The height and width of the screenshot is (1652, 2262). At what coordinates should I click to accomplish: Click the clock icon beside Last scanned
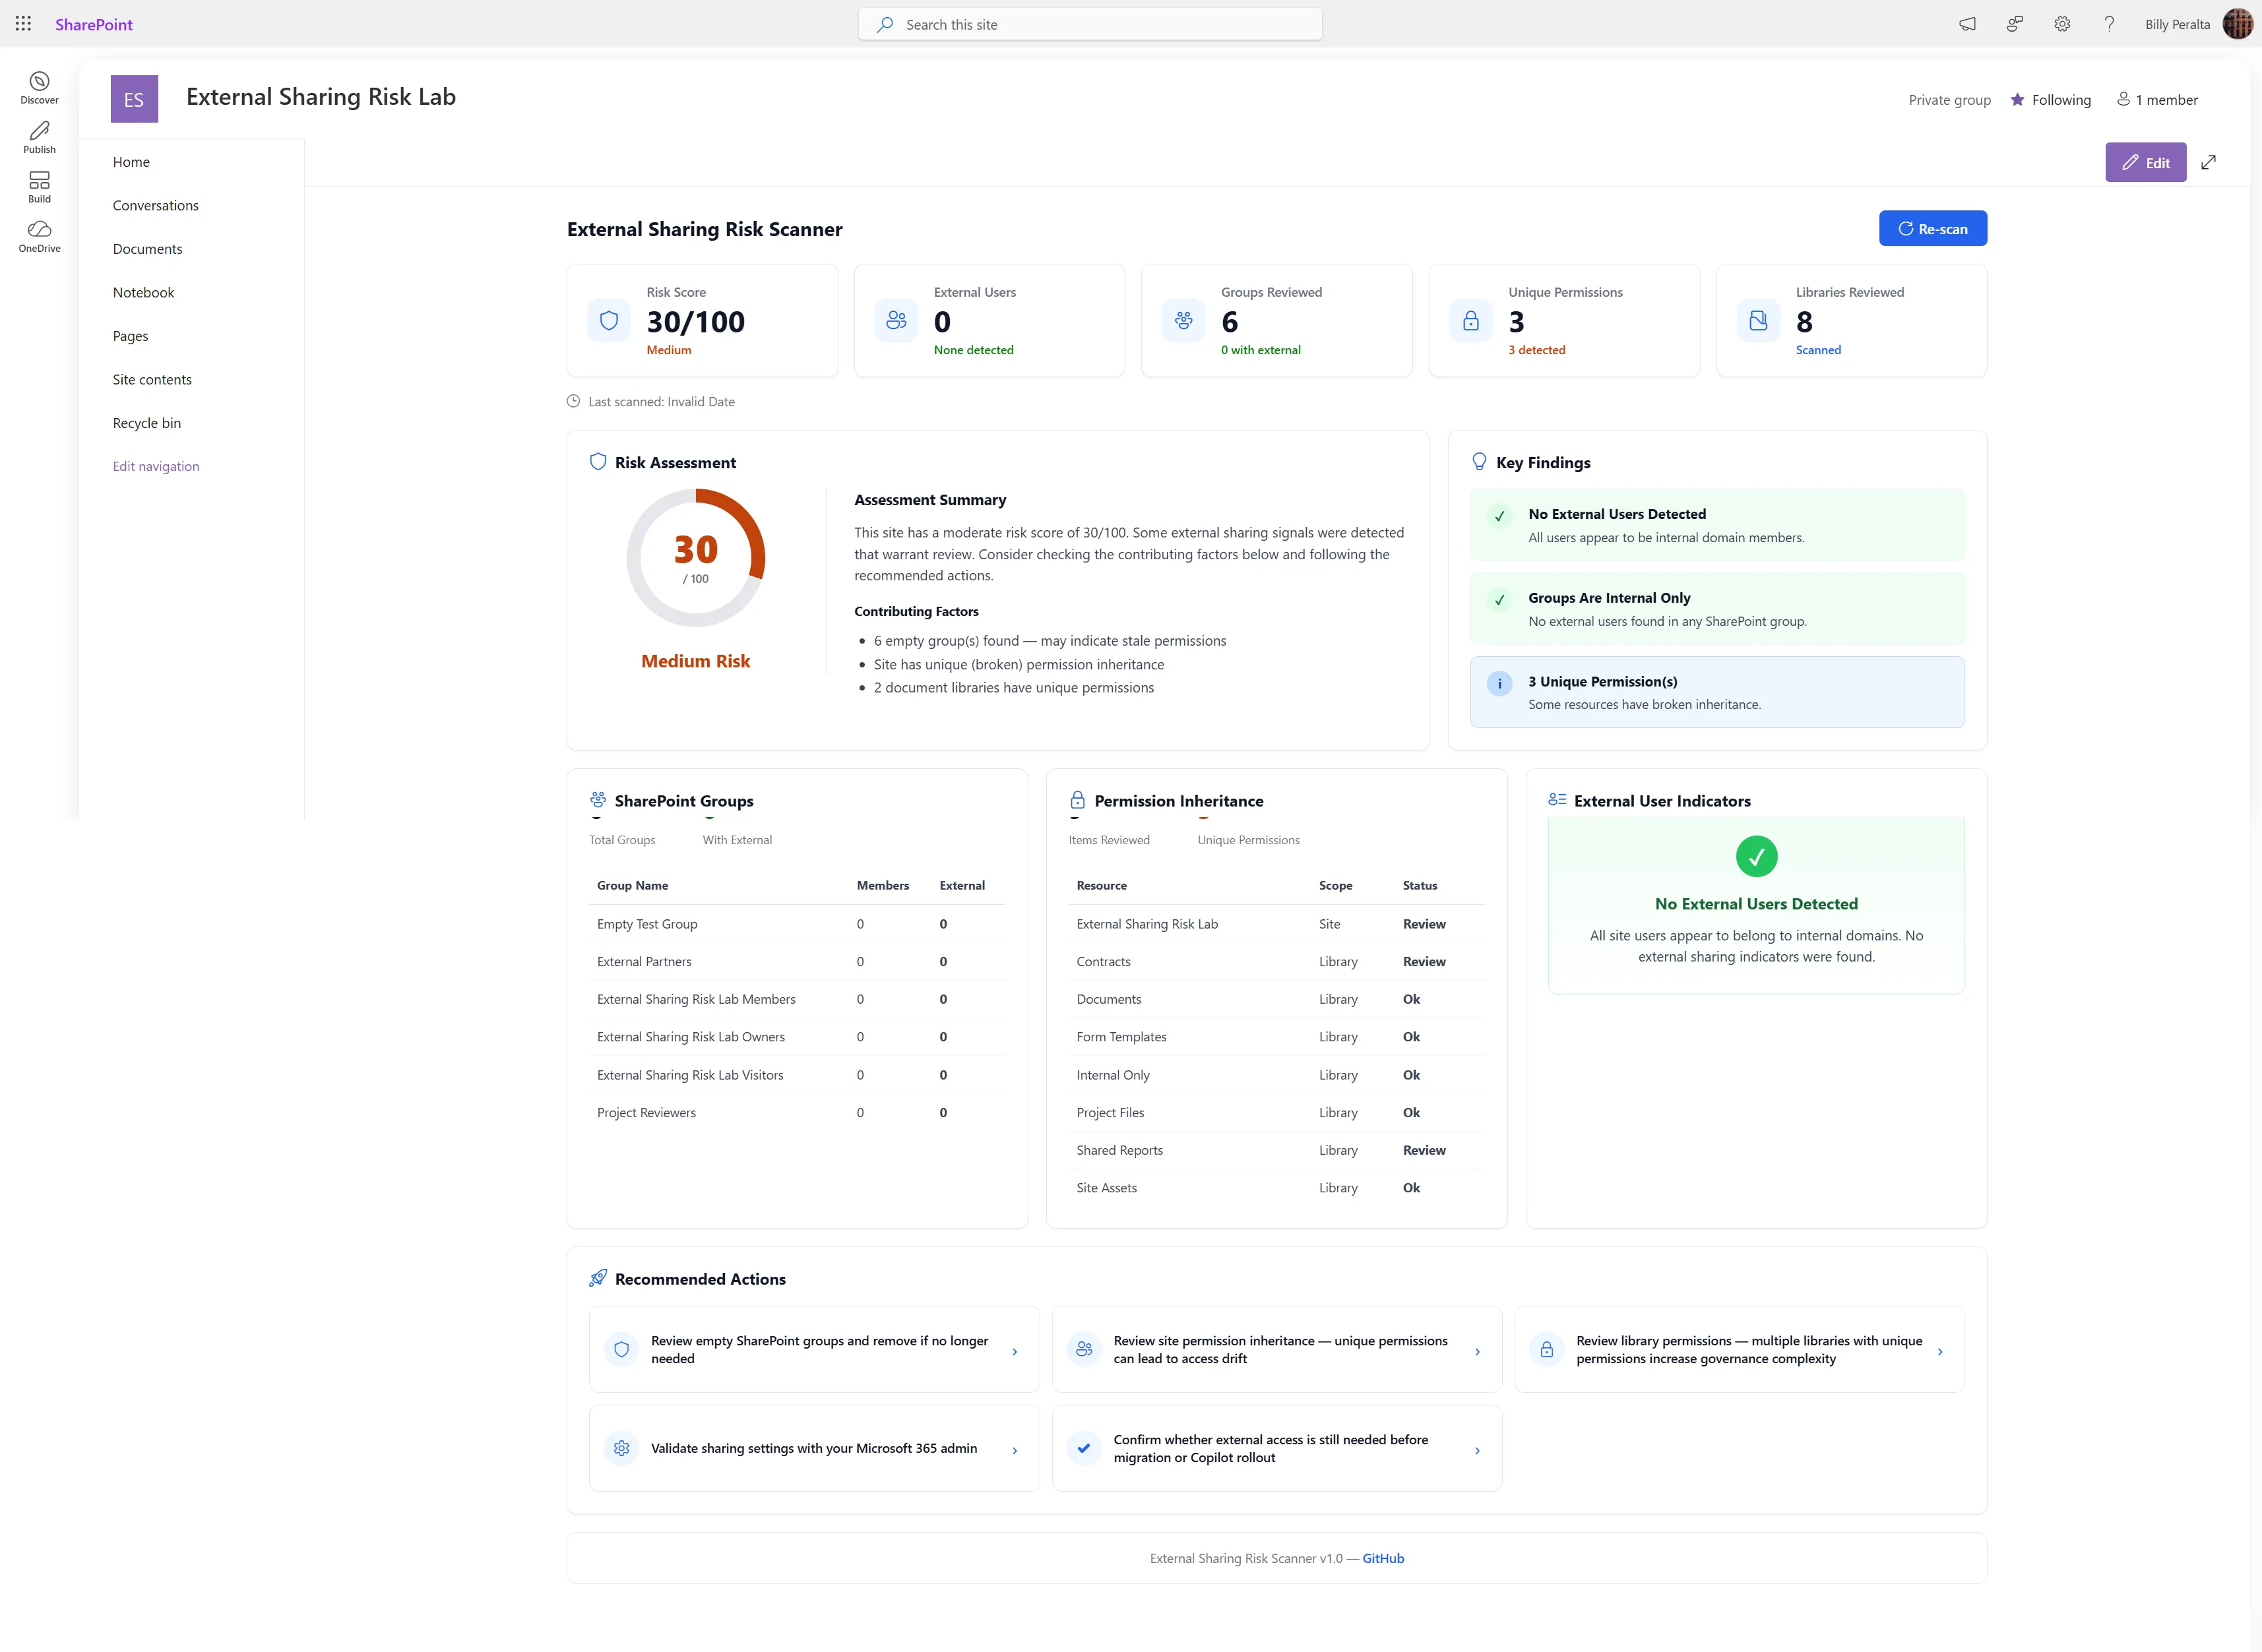(x=573, y=401)
